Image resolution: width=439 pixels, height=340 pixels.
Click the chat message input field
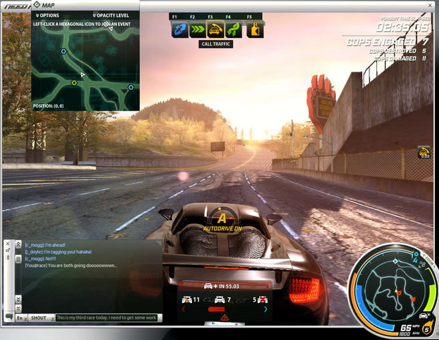click(x=108, y=317)
